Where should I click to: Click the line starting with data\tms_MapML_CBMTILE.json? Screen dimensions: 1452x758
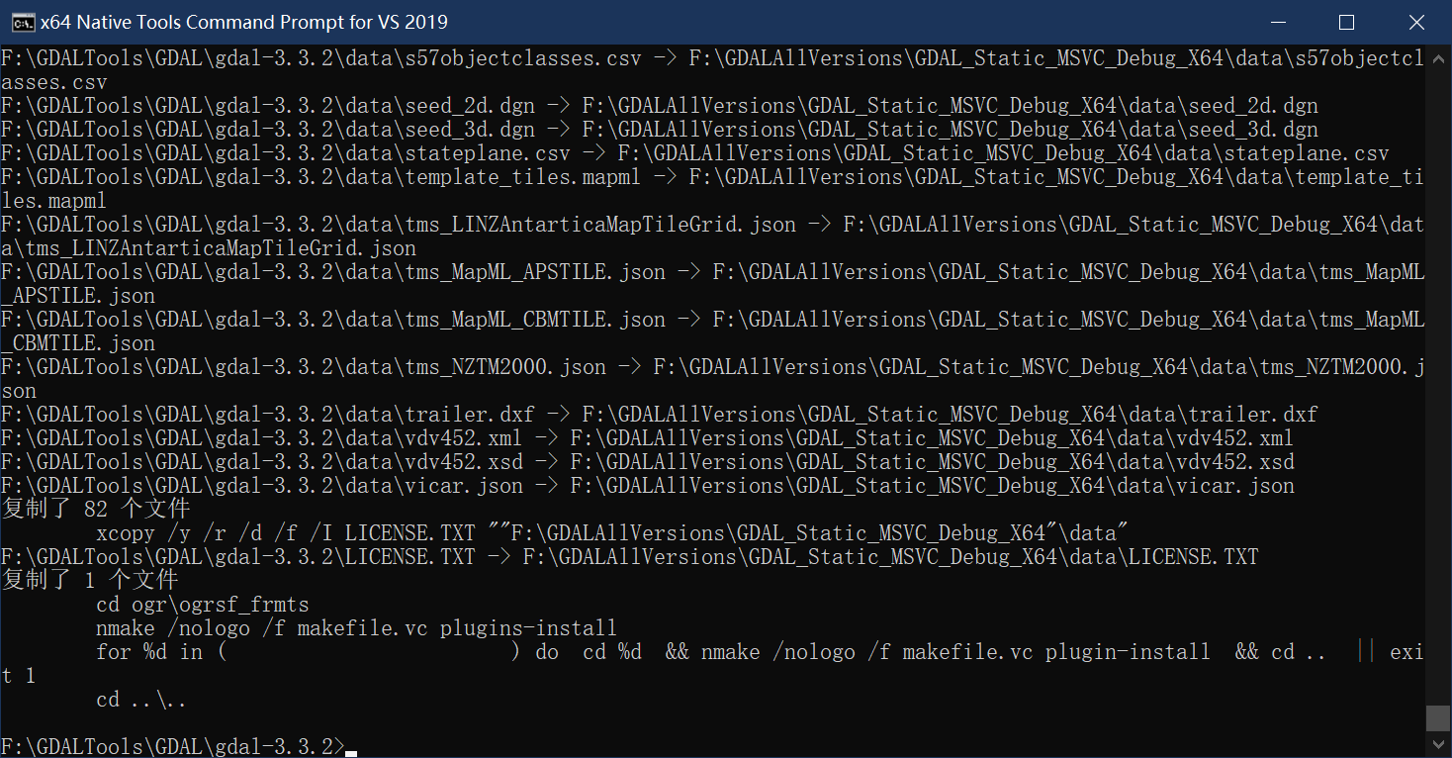point(712,319)
